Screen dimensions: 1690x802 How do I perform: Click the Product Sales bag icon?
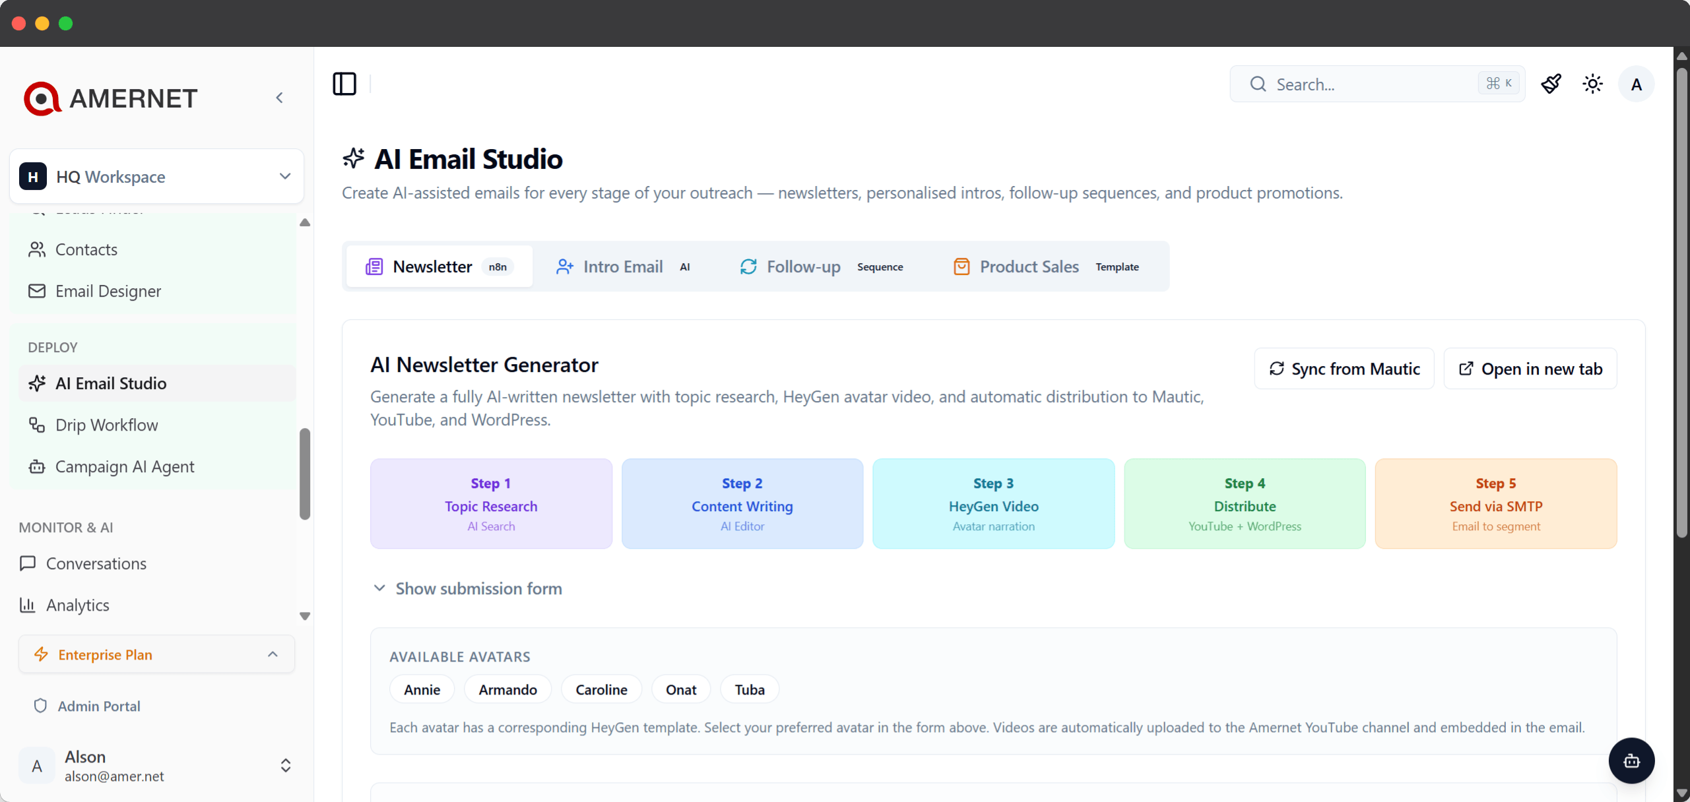[961, 266]
